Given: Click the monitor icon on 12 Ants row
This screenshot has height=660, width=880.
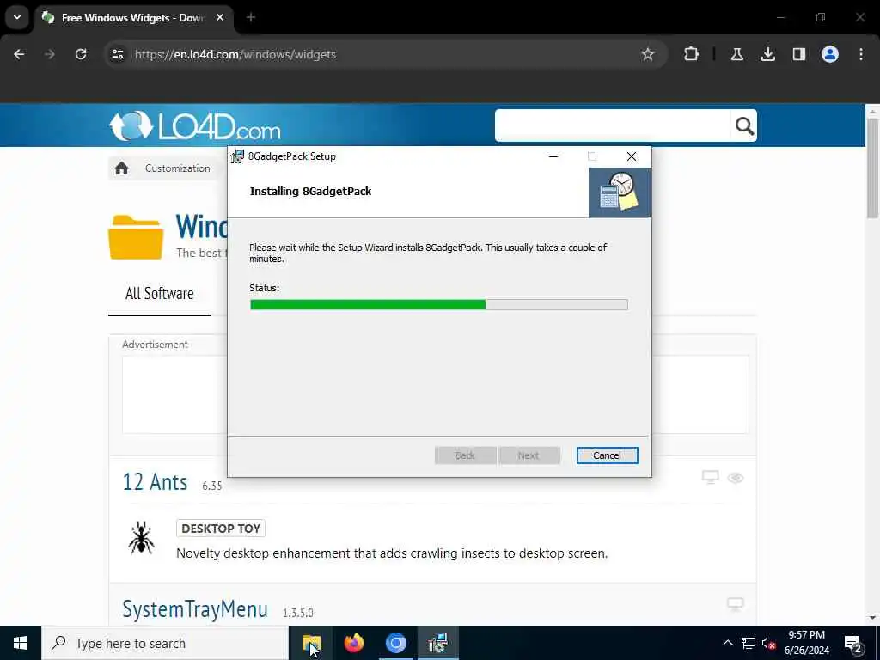Looking at the screenshot, I should coord(711,477).
